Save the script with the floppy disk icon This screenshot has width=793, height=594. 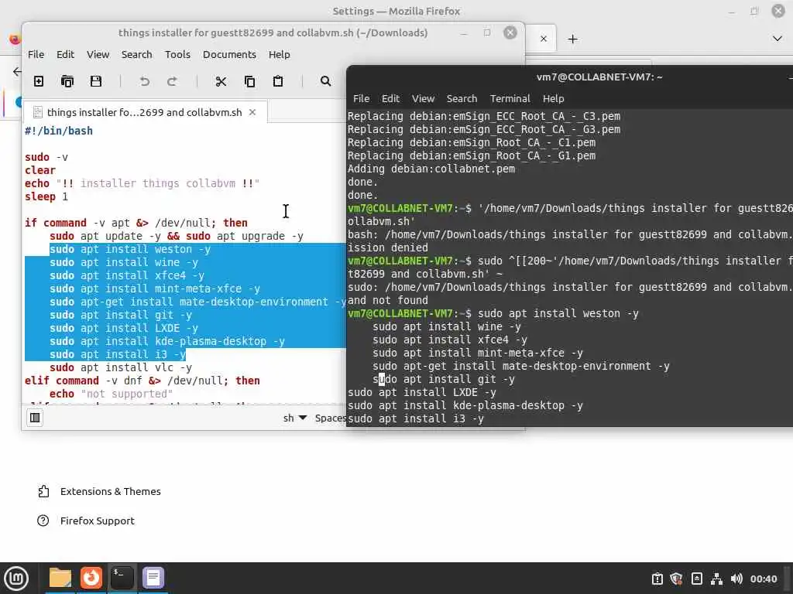pos(95,81)
